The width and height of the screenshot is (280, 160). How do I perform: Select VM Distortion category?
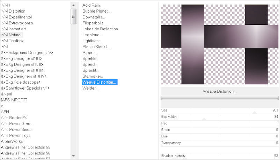click(x=13, y=11)
